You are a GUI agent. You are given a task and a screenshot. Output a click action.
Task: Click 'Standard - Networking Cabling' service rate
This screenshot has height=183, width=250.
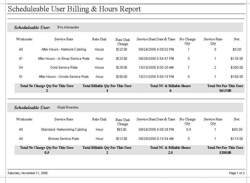(x=64, y=130)
